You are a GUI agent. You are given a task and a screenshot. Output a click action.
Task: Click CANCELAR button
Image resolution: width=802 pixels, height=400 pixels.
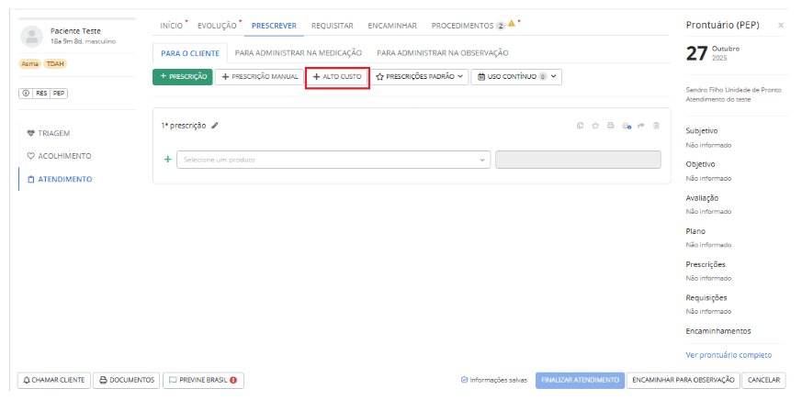[763, 380]
